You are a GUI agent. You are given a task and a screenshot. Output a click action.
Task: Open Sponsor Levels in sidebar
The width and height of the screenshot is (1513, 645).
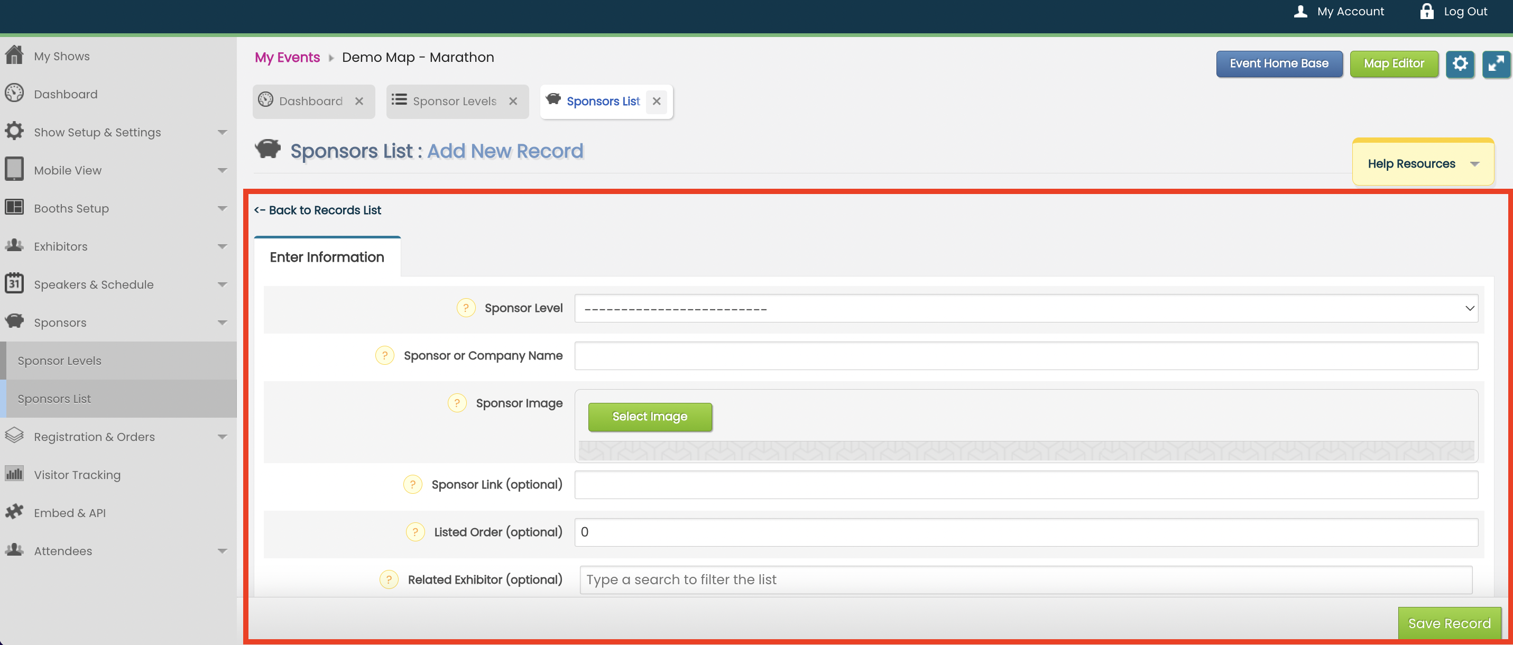(118, 361)
